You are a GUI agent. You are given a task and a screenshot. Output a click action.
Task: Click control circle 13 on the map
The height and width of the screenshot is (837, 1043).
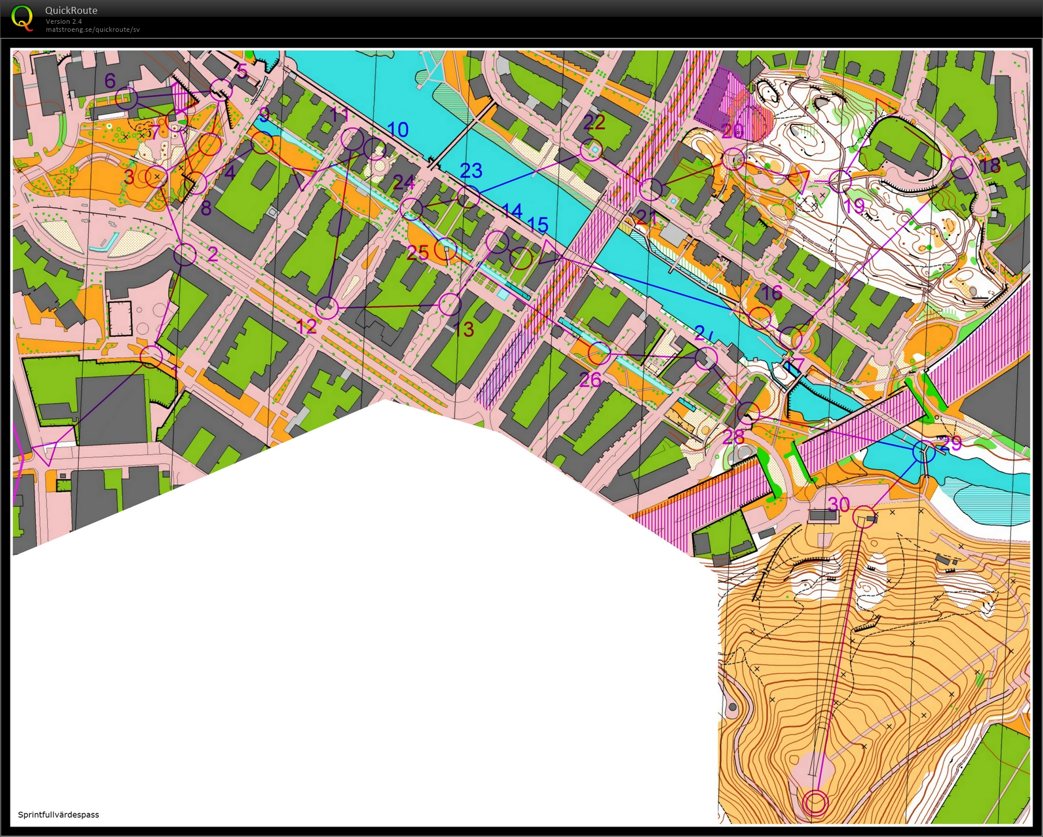[450, 304]
